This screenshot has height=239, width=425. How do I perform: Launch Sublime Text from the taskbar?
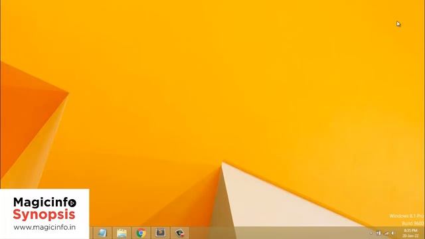[x=161, y=233]
